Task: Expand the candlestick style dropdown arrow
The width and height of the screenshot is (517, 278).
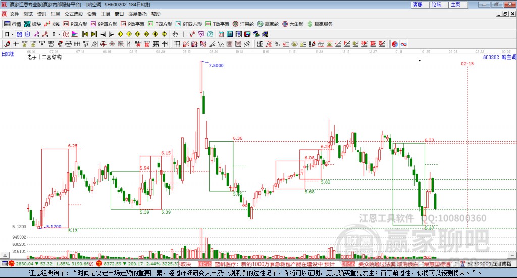Action: (59, 34)
